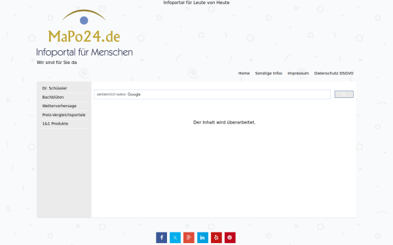Viewport: 393px width, 245px height.
Task: Click the Yelp icon
Action: click(216, 238)
